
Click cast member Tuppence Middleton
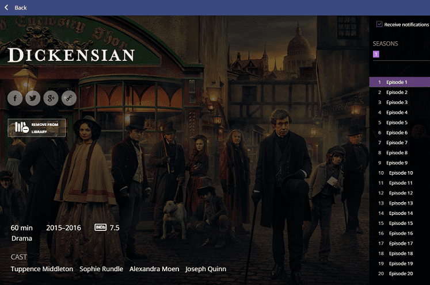pos(42,269)
